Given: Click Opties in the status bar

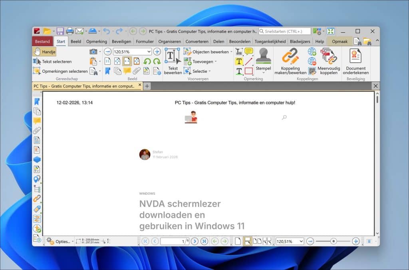Looking at the screenshot, I should (x=64, y=241).
